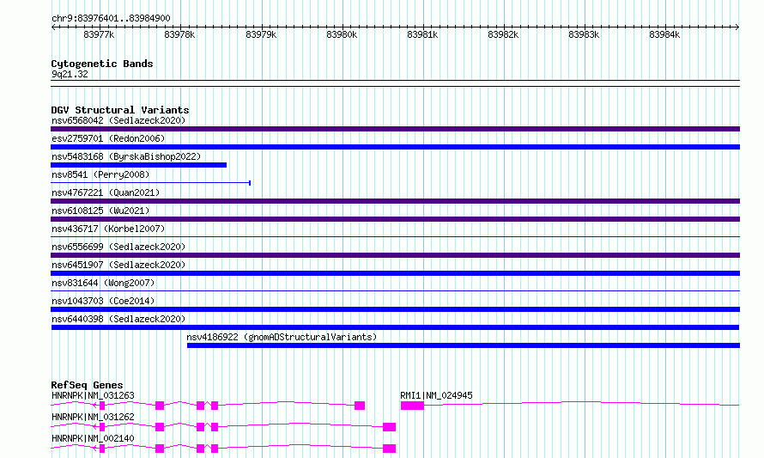Click the blue bar for esv2759701
This screenshot has height=458, width=764.
395,147
